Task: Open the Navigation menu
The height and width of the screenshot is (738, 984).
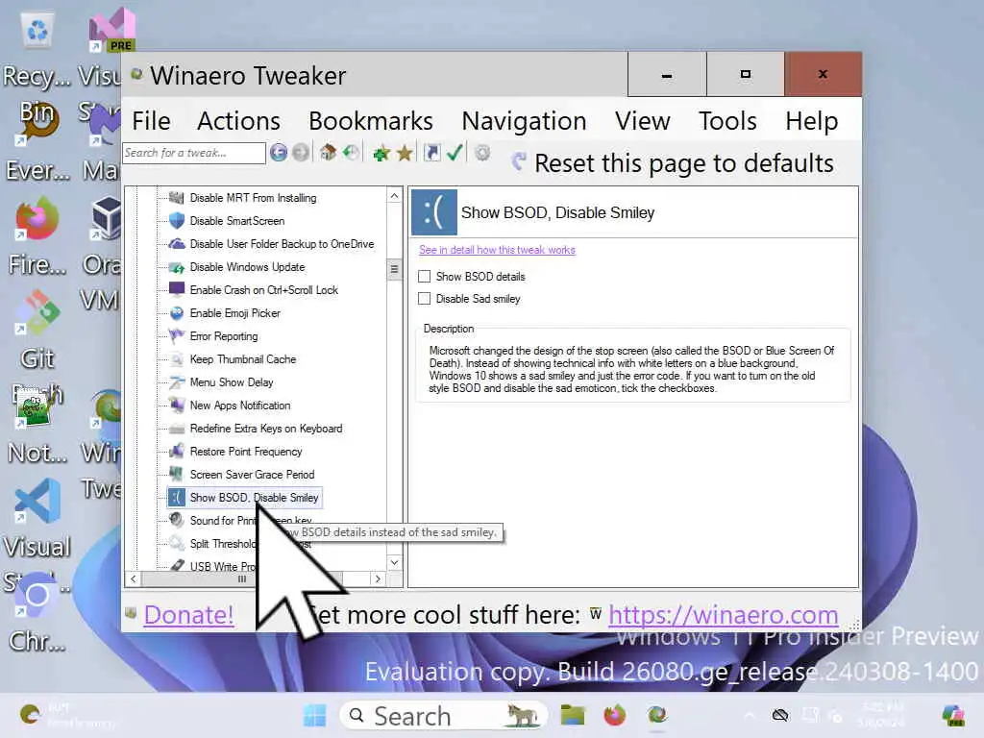Action: pos(524,121)
